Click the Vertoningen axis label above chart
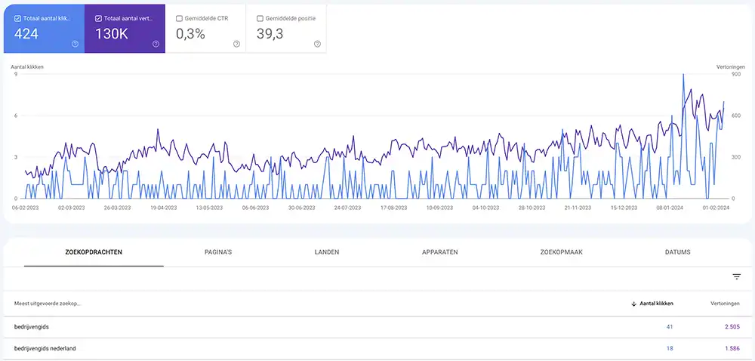 (x=731, y=67)
